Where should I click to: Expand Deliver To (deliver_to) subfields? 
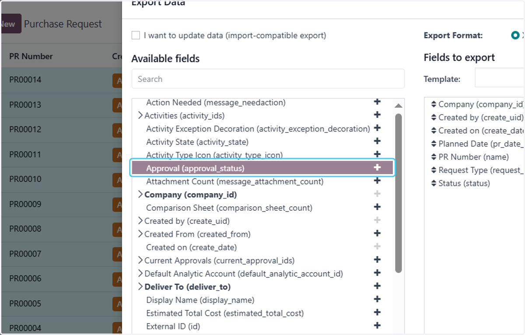[x=140, y=287]
